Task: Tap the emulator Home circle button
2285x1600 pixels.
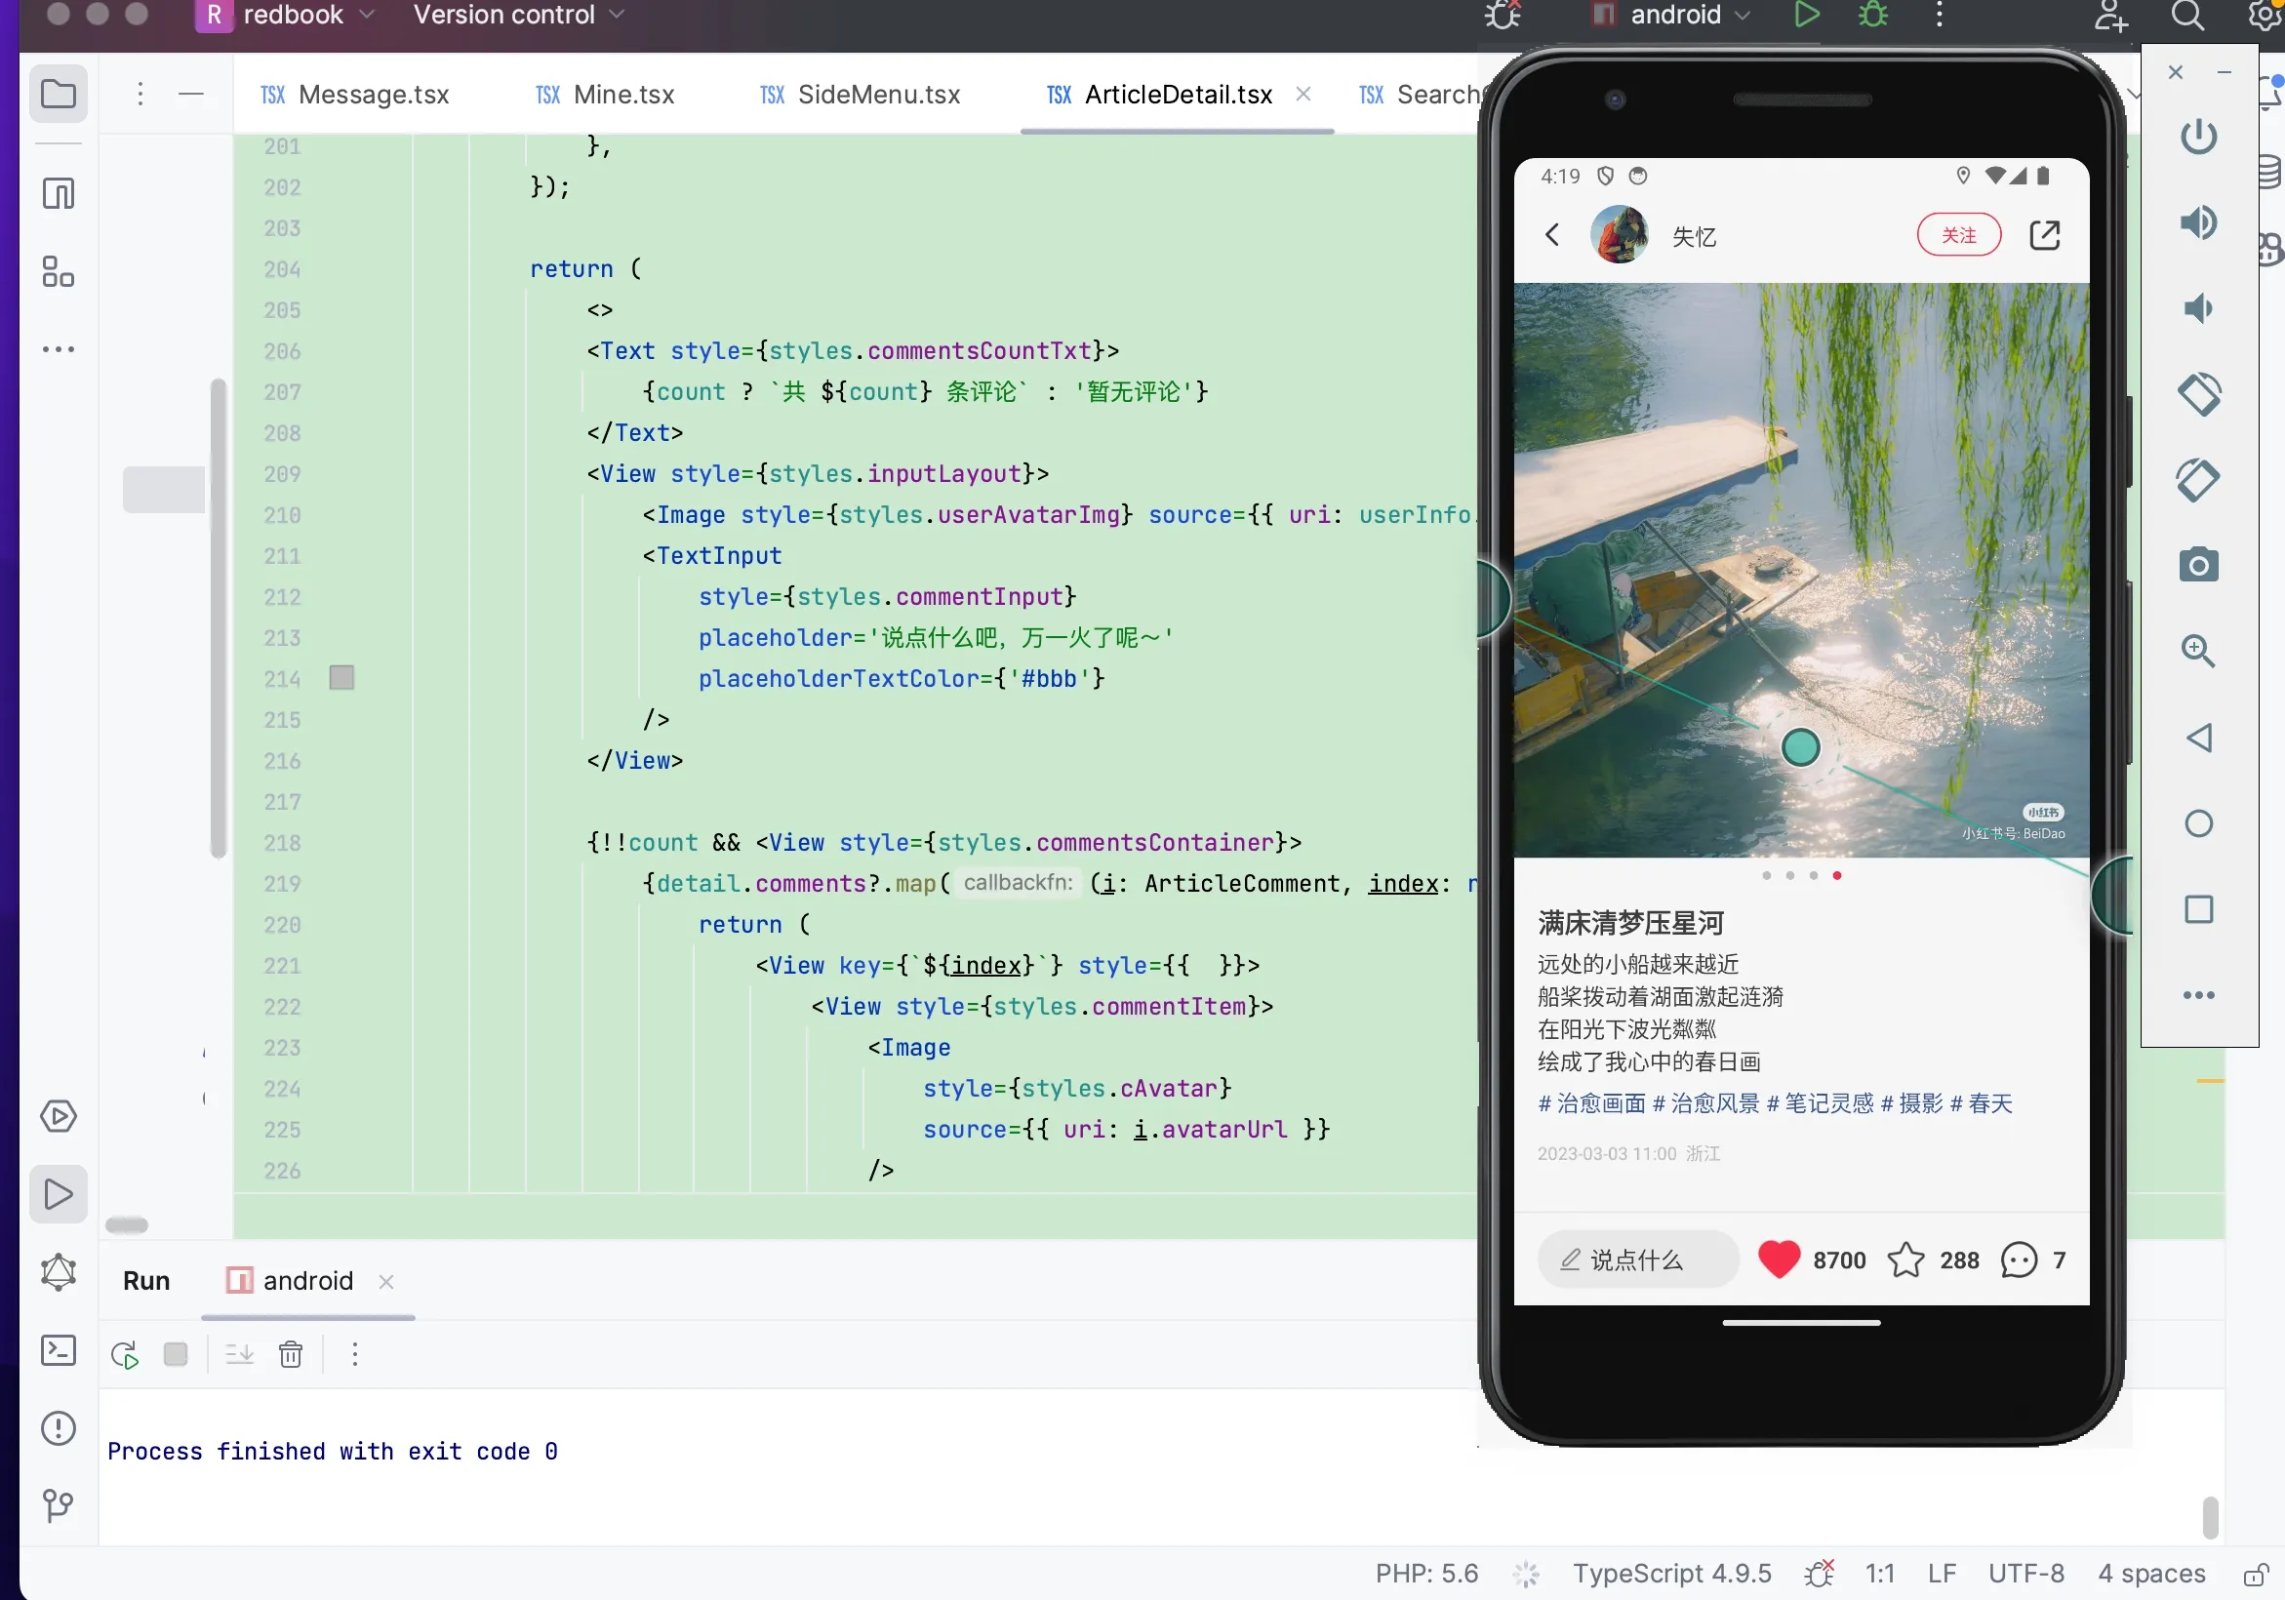Action: pyautogui.click(x=2198, y=823)
